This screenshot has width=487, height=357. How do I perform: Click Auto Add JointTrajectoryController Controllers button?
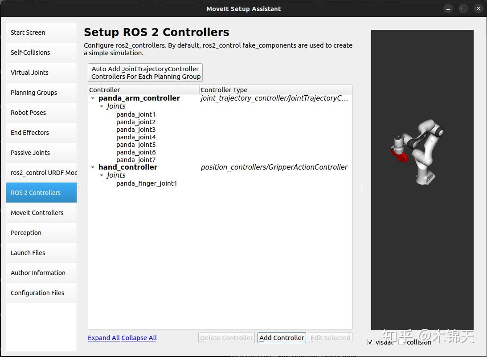[145, 72]
